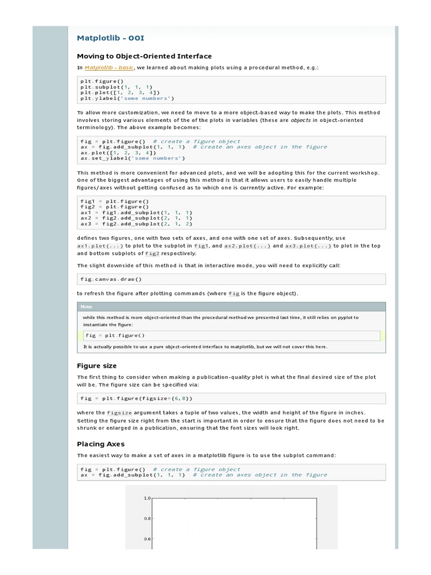Click the code line 'plt.subplot(1, 1, 1)'
431x575 pixels.
tap(117, 87)
